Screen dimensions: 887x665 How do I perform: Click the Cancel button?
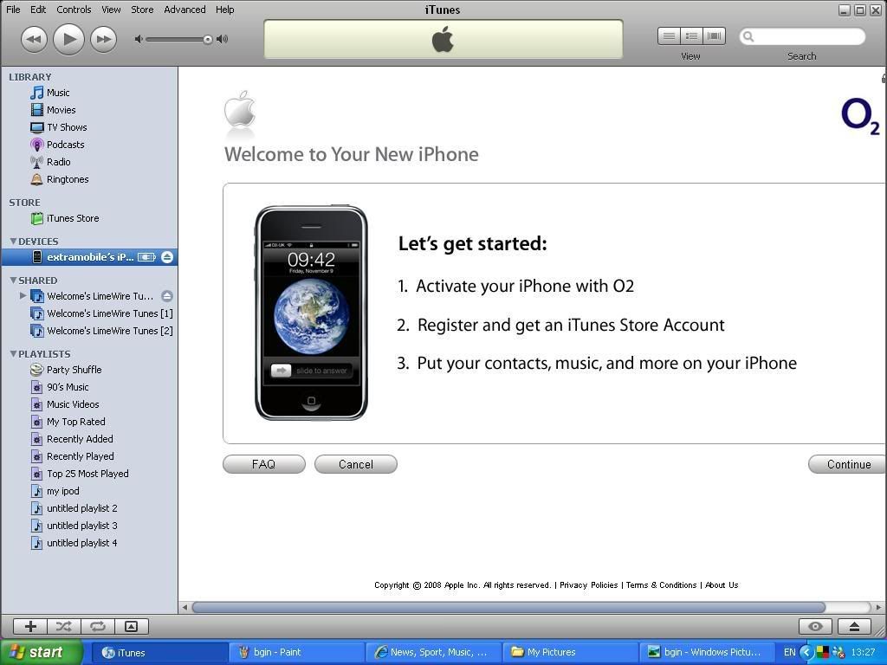356,464
